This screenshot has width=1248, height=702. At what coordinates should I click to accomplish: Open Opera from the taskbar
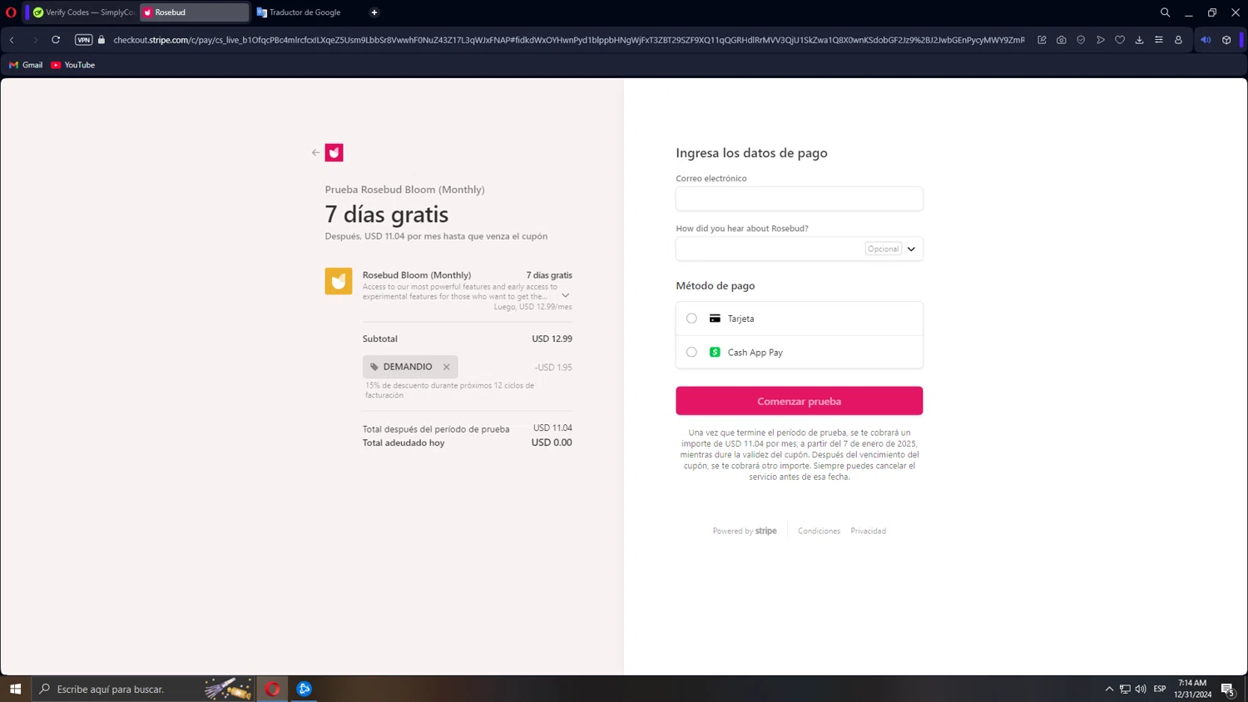coord(272,689)
